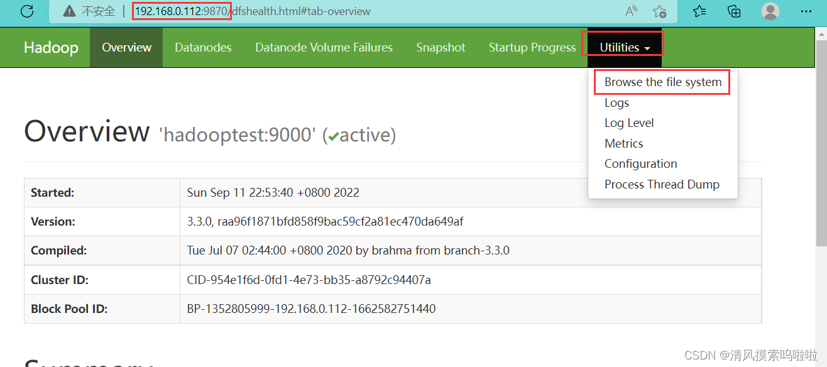
Task: Click the browser refresh icon
Action: click(x=27, y=11)
